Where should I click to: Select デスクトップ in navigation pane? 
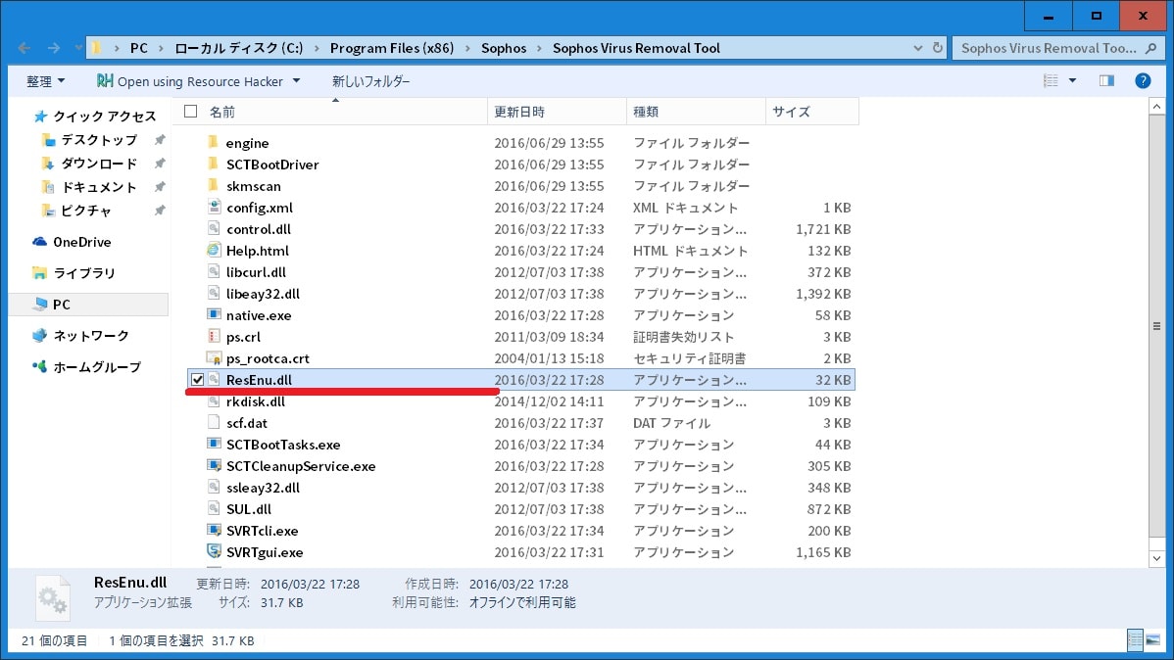coord(90,140)
